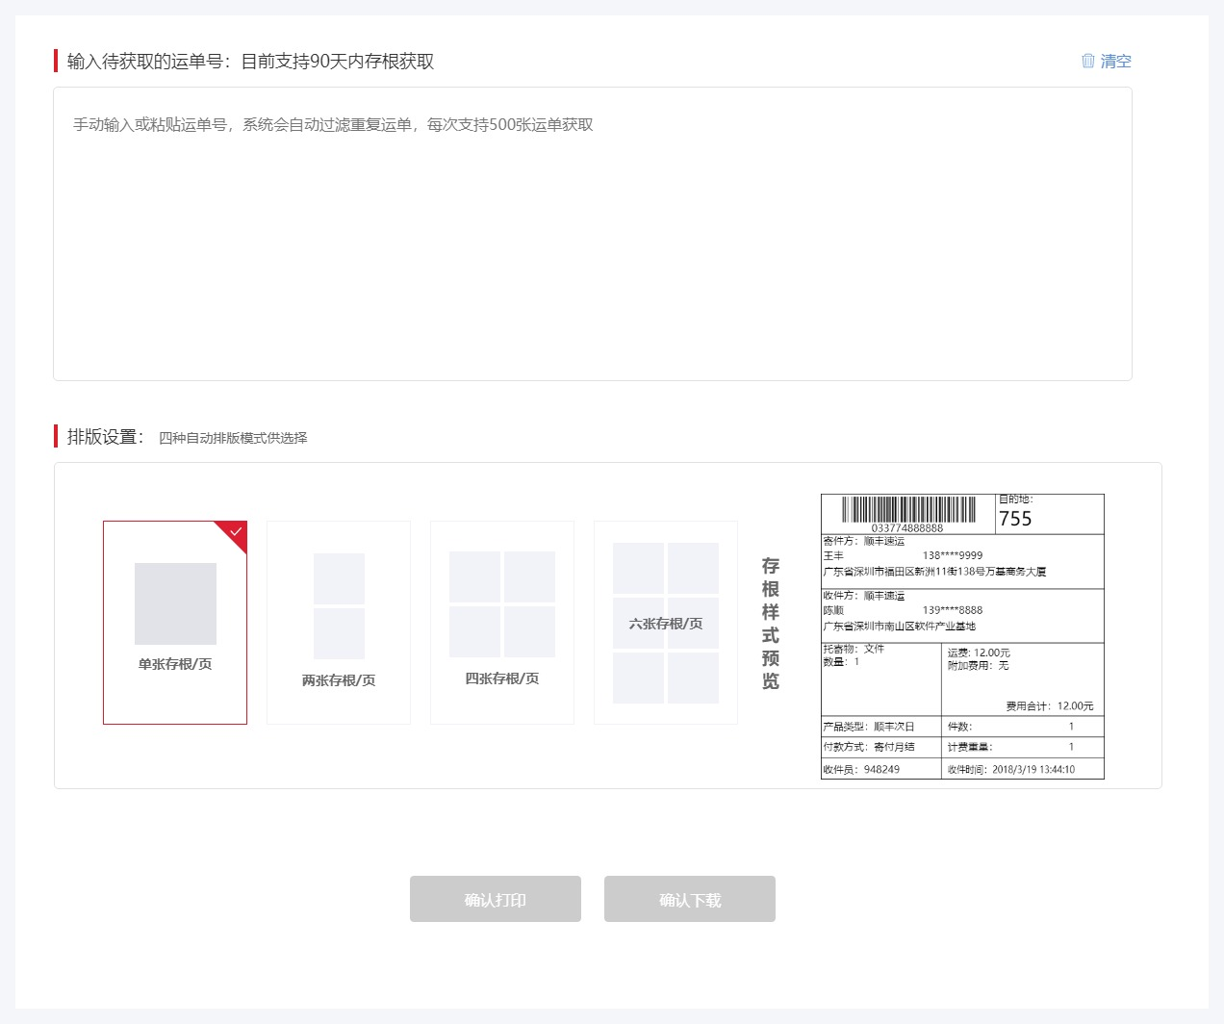
Task: Select the 六张存根/页 layout label
Action: (x=666, y=624)
